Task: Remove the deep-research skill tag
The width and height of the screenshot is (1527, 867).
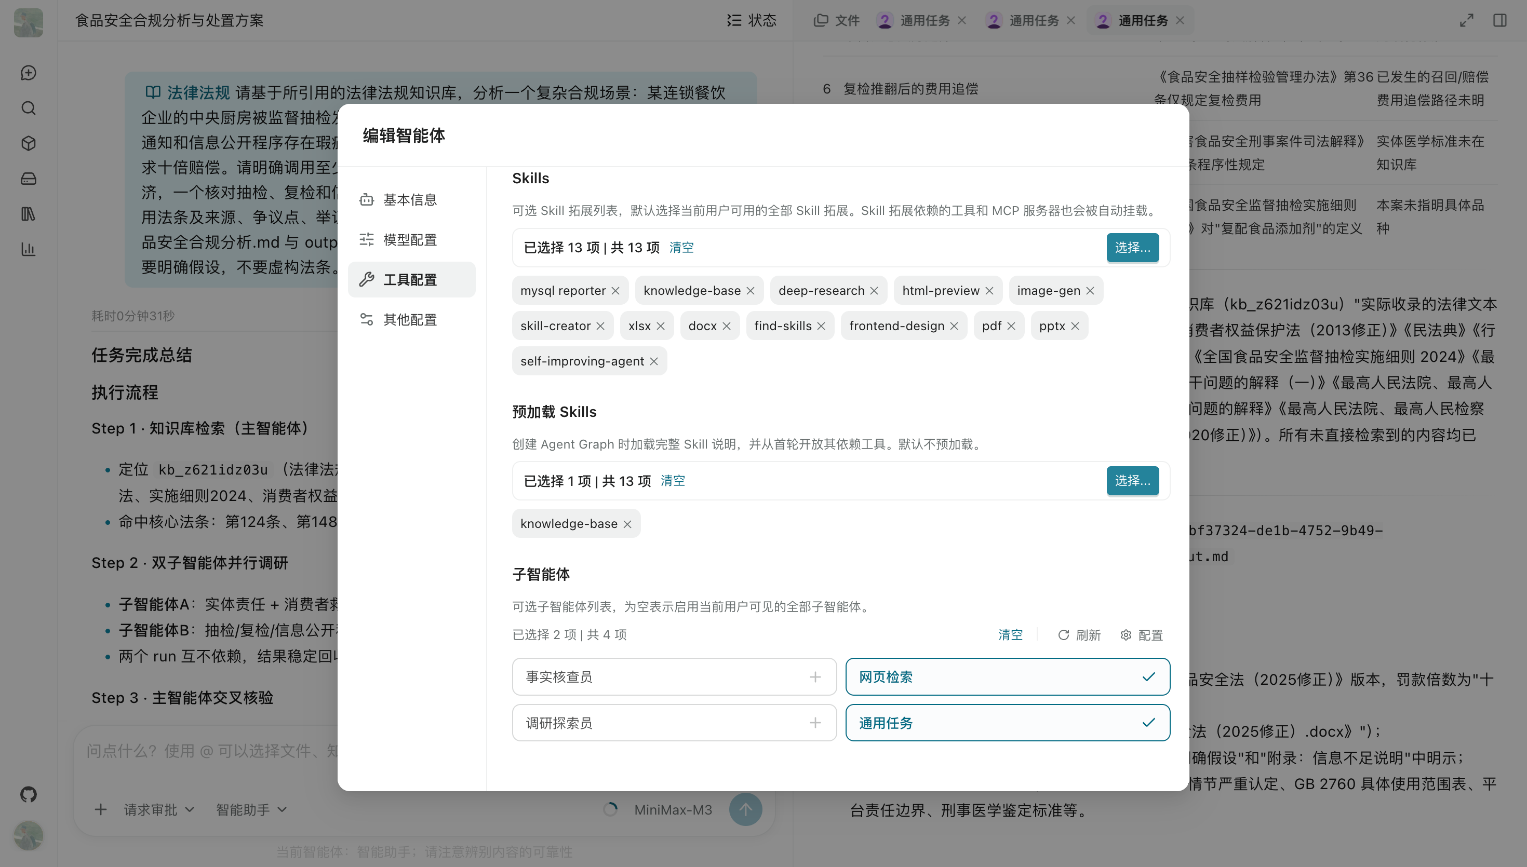Action: click(874, 291)
